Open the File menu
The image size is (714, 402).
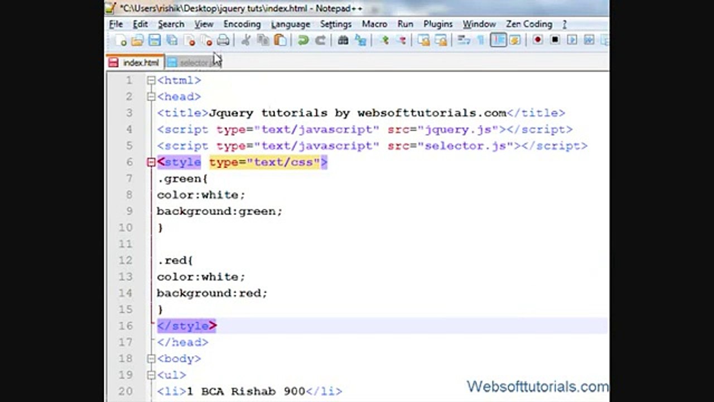click(x=116, y=24)
